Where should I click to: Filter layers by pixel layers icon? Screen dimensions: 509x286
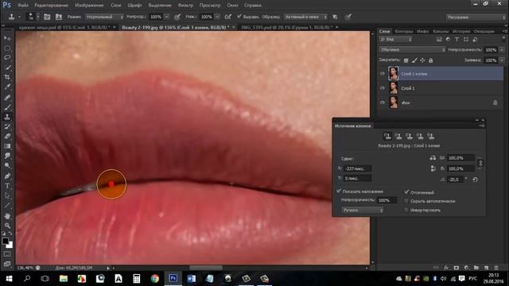(x=439, y=39)
